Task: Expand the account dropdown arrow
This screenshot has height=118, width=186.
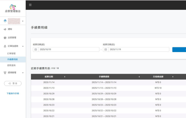Action: pyautogui.click(x=23, y=21)
